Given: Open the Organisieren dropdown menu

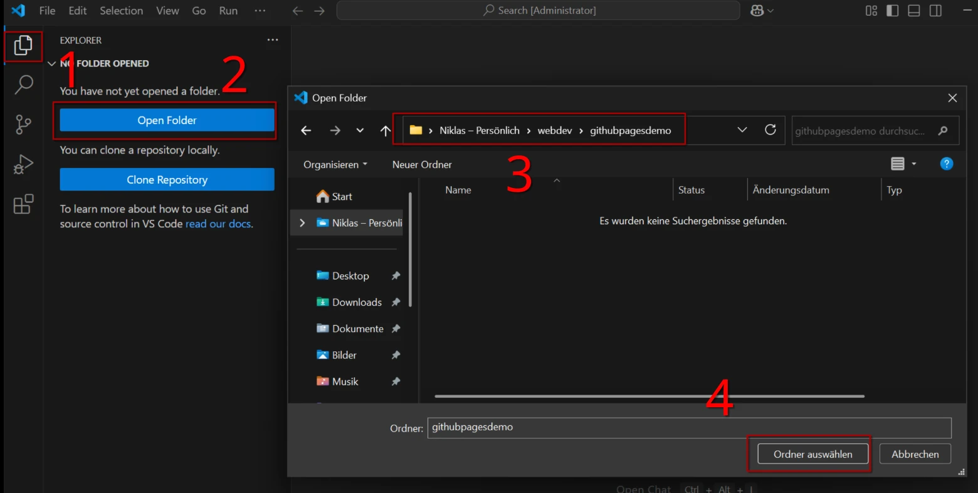Looking at the screenshot, I should (335, 165).
